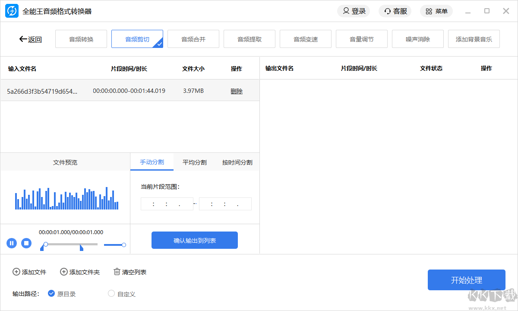Select the 自定义 custom path radio button
Image resolution: width=518 pixels, height=311 pixels.
click(111, 293)
